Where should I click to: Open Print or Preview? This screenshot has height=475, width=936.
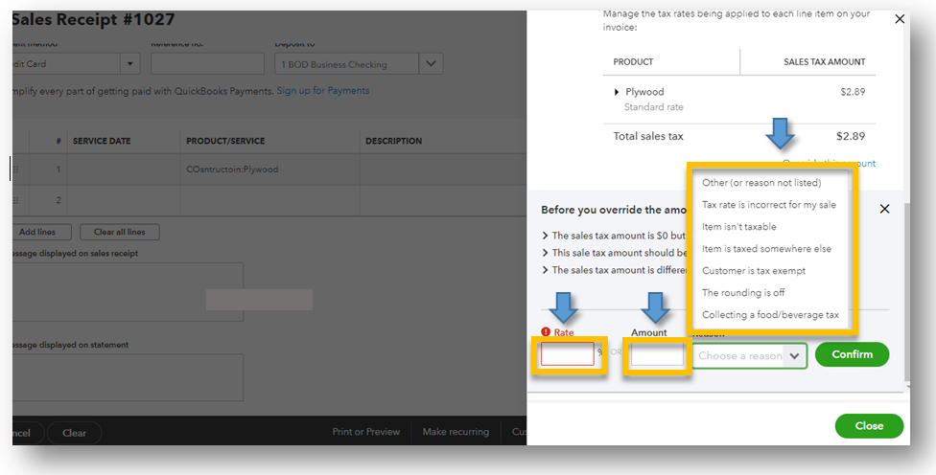(x=366, y=432)
